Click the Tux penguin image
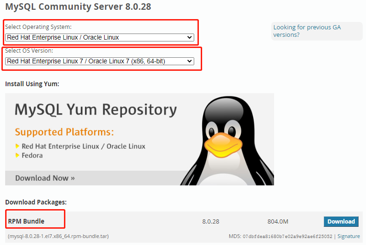Screen dimensions: 366x245 (228, 141)
